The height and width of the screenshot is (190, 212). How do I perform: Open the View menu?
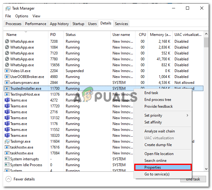pyautogui.click(x=36, y=16)
